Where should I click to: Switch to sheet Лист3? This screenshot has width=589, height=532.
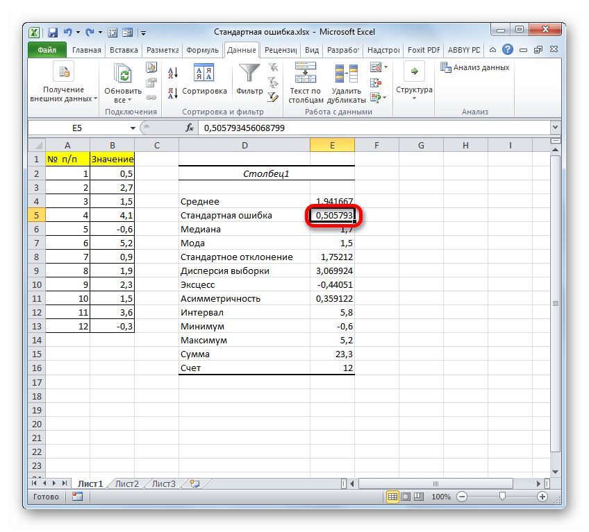tap(163, 483)
